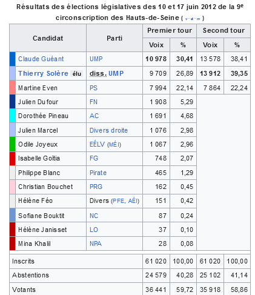Open the PS party link

[93, 88]
